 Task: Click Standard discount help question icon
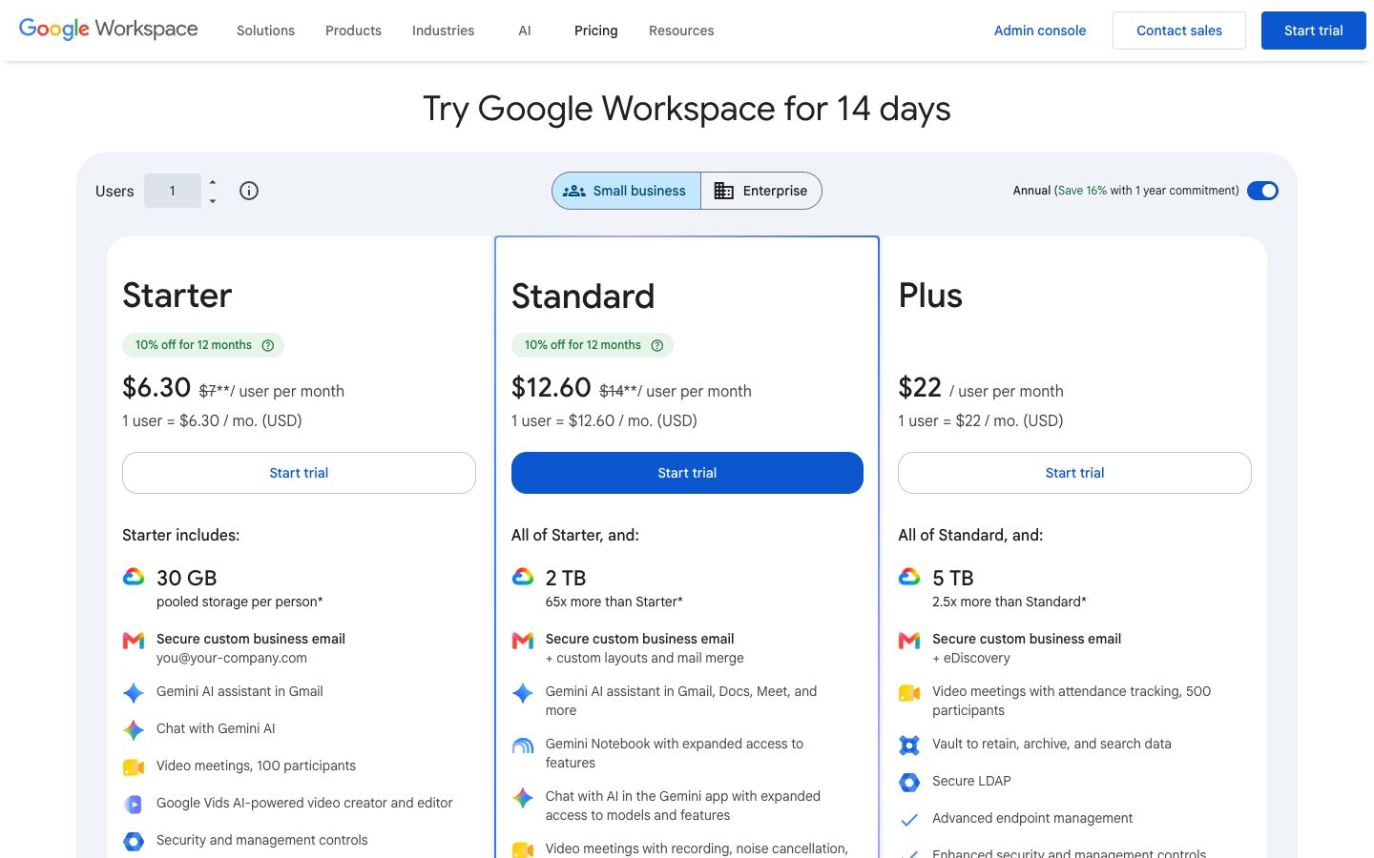(x=657, y=345)
